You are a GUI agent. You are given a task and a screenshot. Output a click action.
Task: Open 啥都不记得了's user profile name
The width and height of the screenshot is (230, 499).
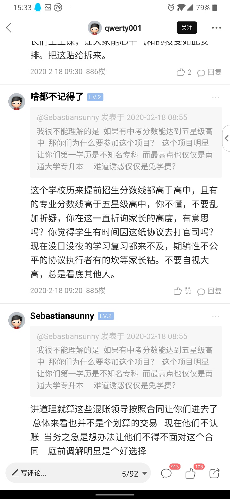click(x=57, y=97)
